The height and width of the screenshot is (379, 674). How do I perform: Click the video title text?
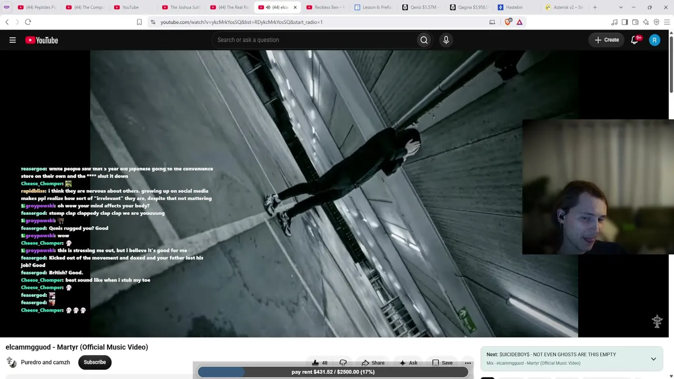77,347
